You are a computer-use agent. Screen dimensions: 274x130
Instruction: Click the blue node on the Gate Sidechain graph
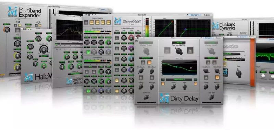[x=185, y=29]
